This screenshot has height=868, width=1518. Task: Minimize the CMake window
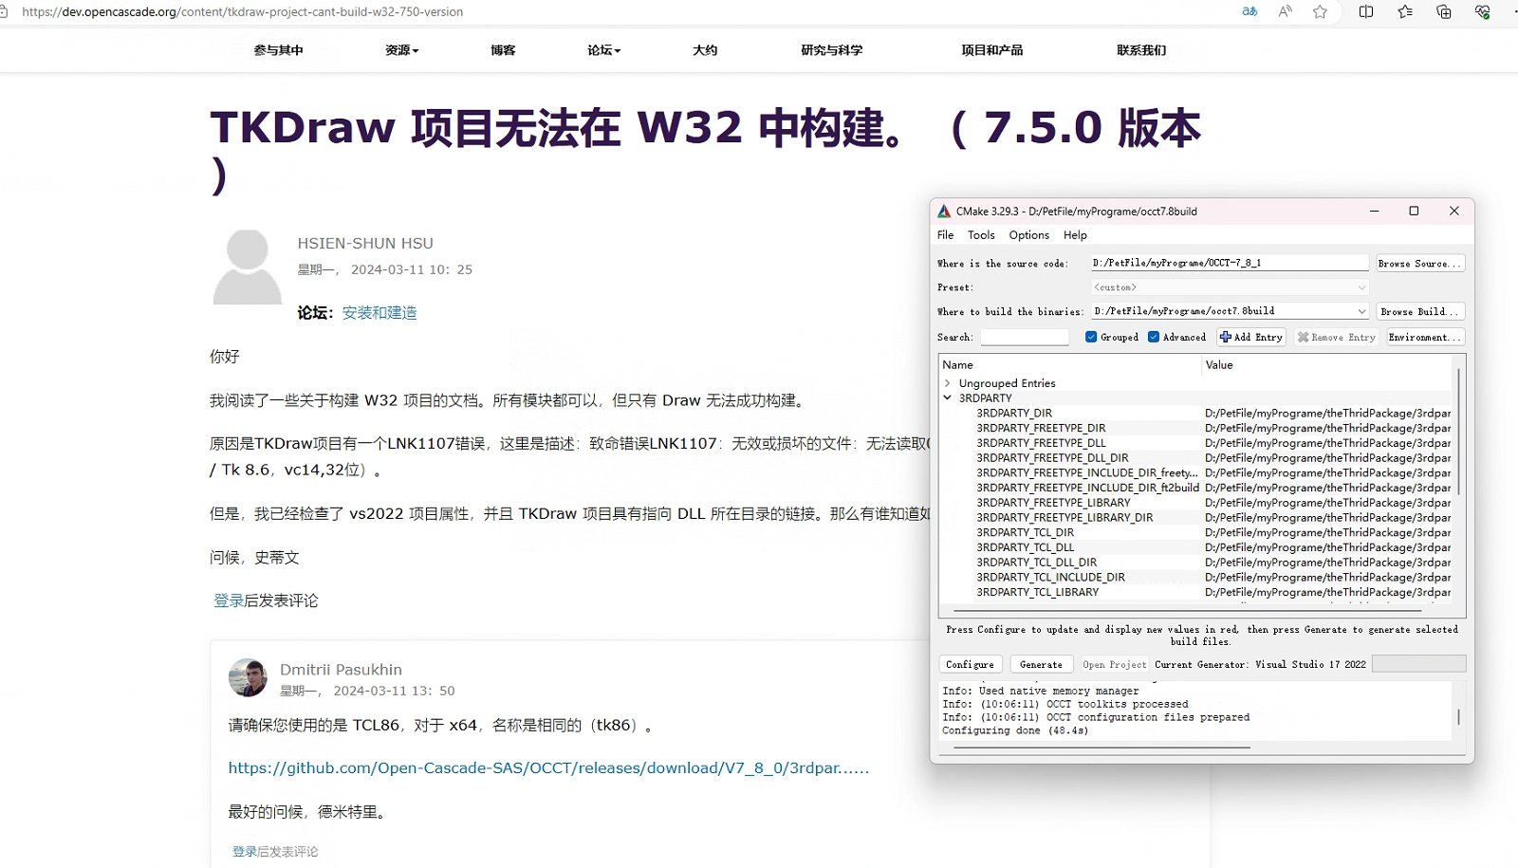click(1374, 211)
